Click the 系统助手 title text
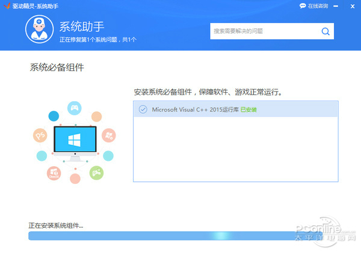Image resolution: width=361 pixels, height=253 pixels. (x=82, y=27)
